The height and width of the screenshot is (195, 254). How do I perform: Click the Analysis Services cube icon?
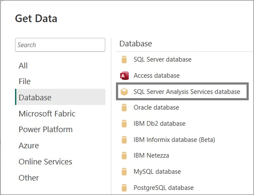pos(124,92)
